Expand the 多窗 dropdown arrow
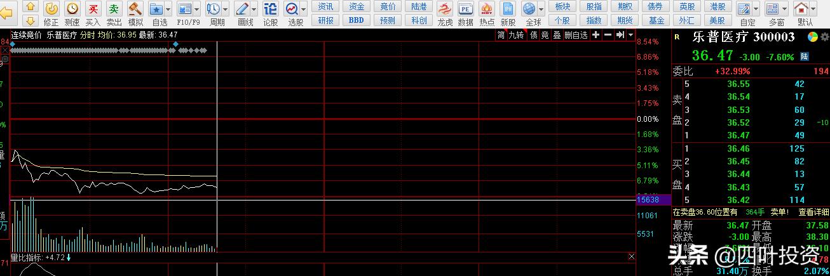The width and height of the screenshot is (830, 276). [785, 10]
